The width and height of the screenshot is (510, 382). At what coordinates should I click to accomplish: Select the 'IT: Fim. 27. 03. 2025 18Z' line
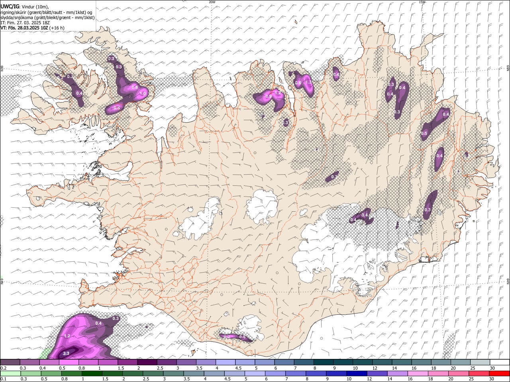pos(25,23)
